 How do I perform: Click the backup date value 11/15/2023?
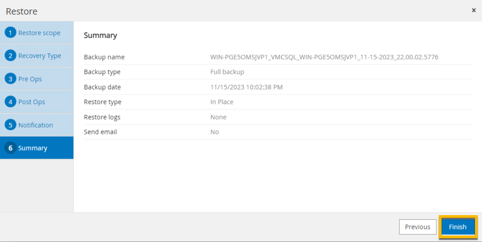coord(246,87)
